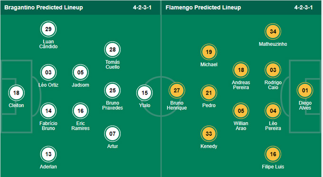
Task: Select Filipe Luis' number 16 badge
Action: click(273, 154)
